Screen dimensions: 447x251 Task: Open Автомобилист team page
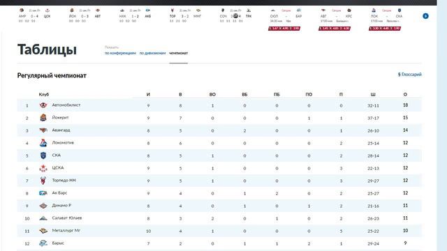pos(66,105)
